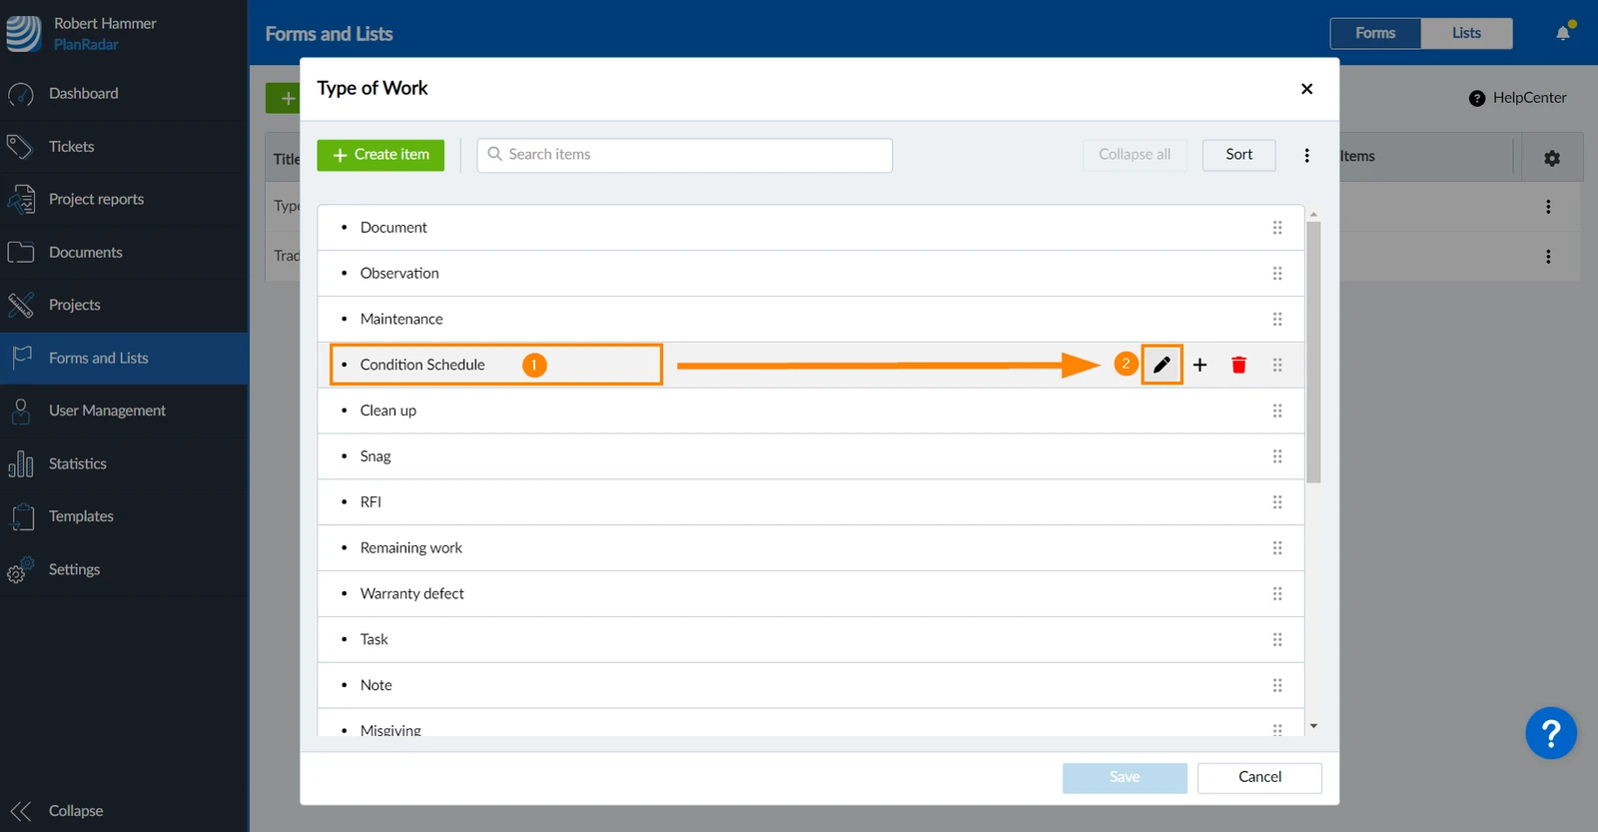Open first row kebab menu in background table
Image resolution: width=1598 pixels, height=832 pixels.
coord(1548,207)
